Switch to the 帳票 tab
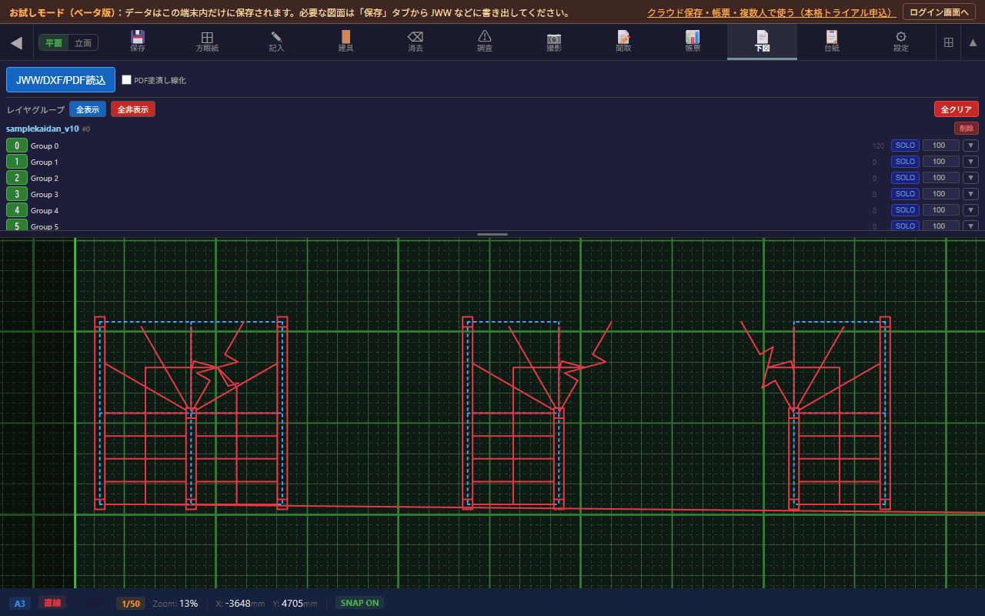Screen dimensions: 985x616 (693, 42)
